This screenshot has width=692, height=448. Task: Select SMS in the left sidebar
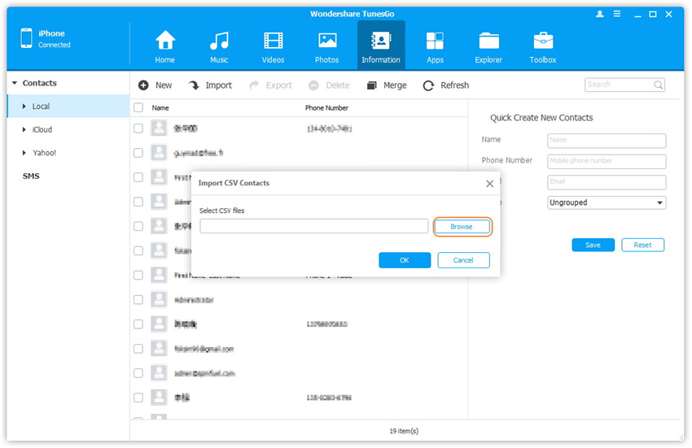pyautogui.click(x=31, y=176)
